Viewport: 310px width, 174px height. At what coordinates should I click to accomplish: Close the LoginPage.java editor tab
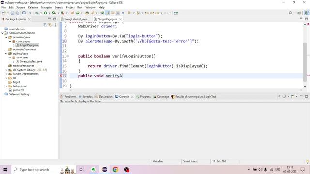[120, 19]
